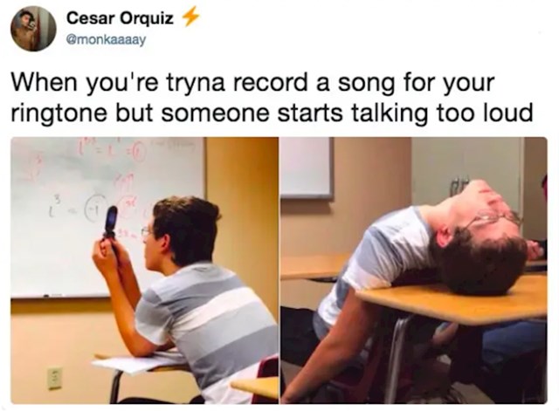Click the lightning bolt emoji beside the name
The image size is (559, 411).
click(x=190, y=17)
